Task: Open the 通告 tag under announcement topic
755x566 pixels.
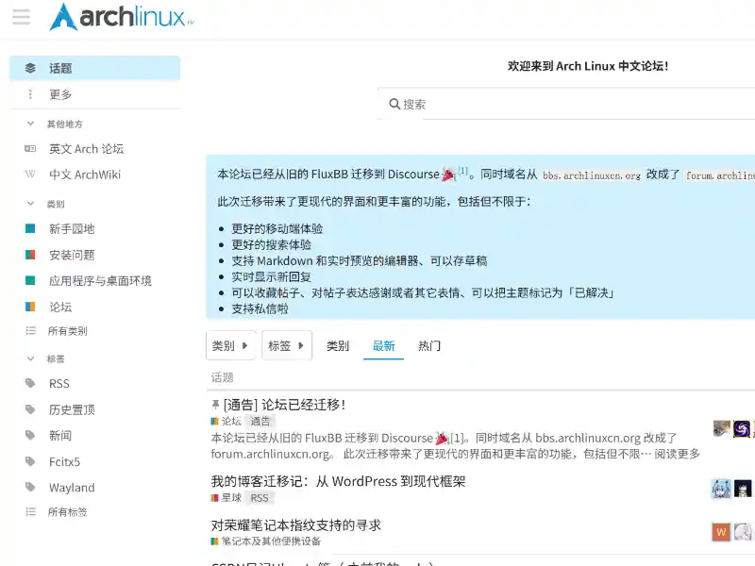Action: coord(260,421)
